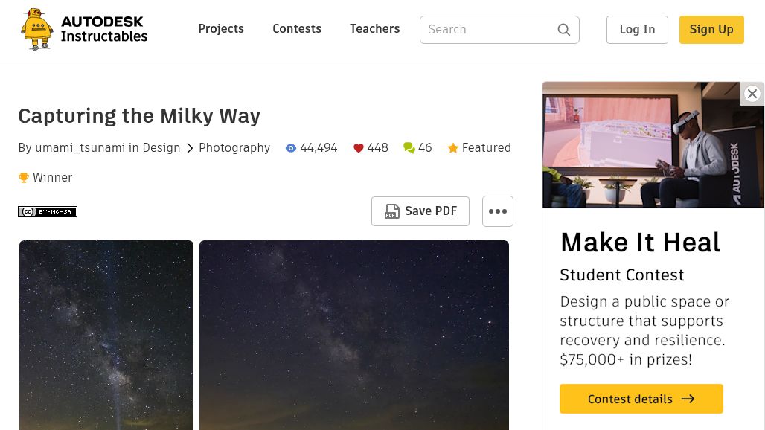The height and width of the screenshot is (430, 765).
Task: Open the first Milky Way photo thumbnail
Action: click(x=106, y=335)
